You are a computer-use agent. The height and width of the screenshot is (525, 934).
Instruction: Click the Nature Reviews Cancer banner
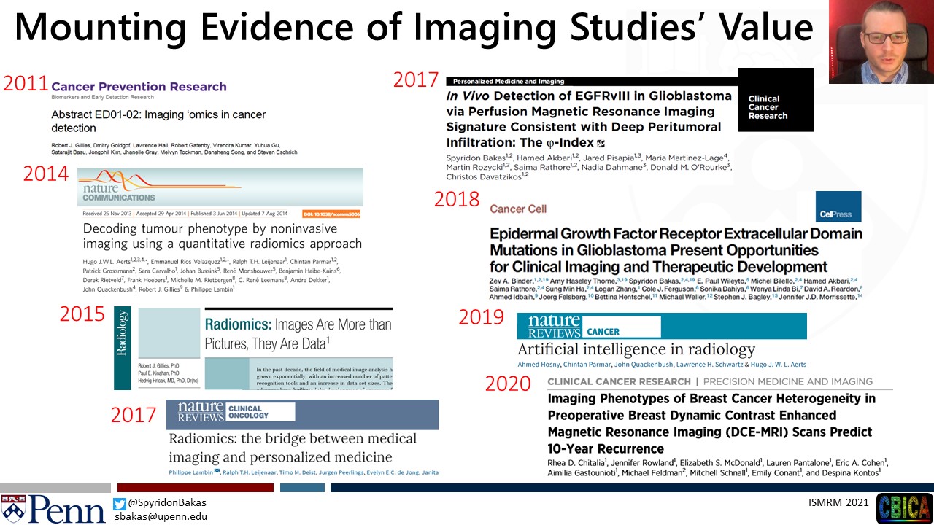[661, 326]
